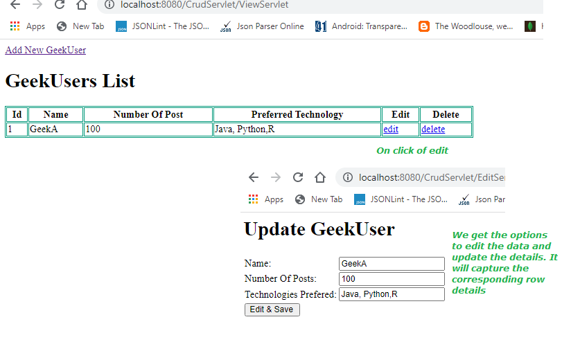This screenshot has width=571, height=360.
Task: Go home in the ViewServlet browser toolbar
Action: tap(82, 4)
